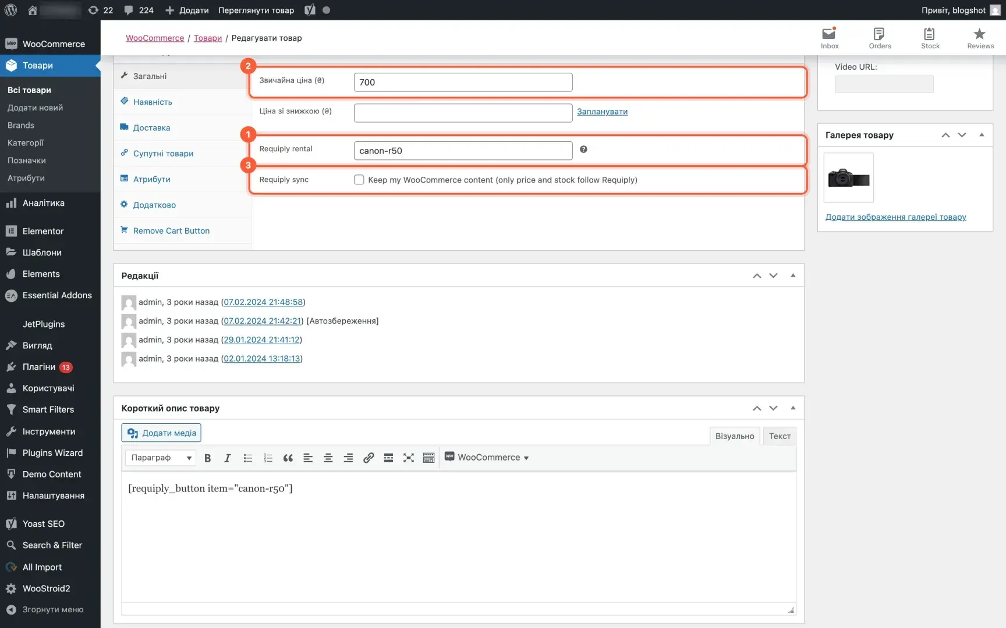The height and width of the screenshot is (628, 1006).
Task: Align text left in editor
Action: click(308, 458)
